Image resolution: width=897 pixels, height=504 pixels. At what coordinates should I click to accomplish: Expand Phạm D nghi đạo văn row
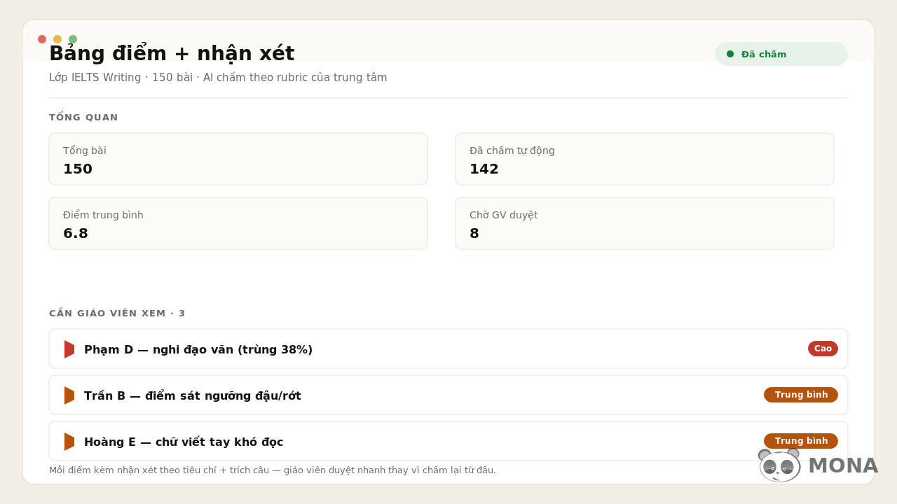448,349
